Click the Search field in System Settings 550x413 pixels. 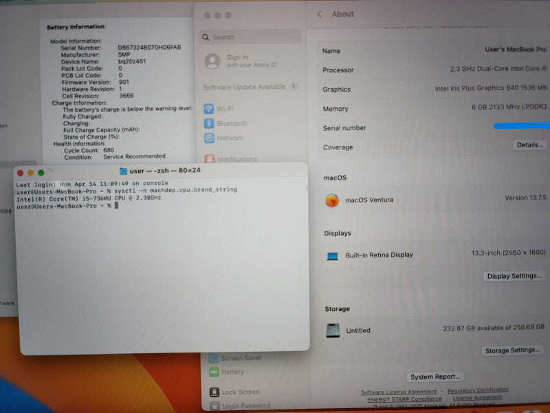click(250, 37)
